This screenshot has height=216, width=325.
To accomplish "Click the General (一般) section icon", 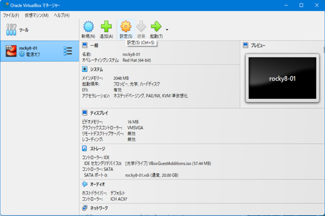I will click(85, 45).
